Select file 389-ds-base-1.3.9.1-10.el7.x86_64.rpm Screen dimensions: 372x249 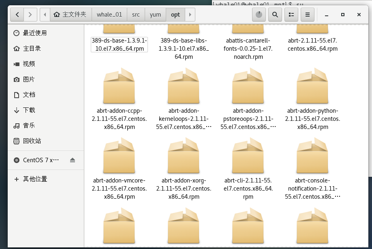pyautogui.click(x=119, y=44)
